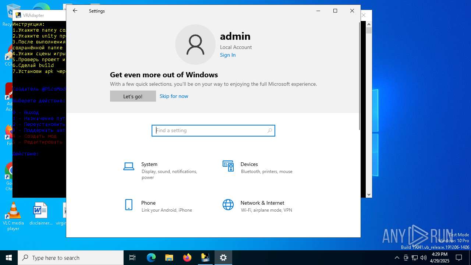This screenshot has width=471, height=265.
Task: Open Phone settings category
Action: pyautogui.click(x=164, y=206)
